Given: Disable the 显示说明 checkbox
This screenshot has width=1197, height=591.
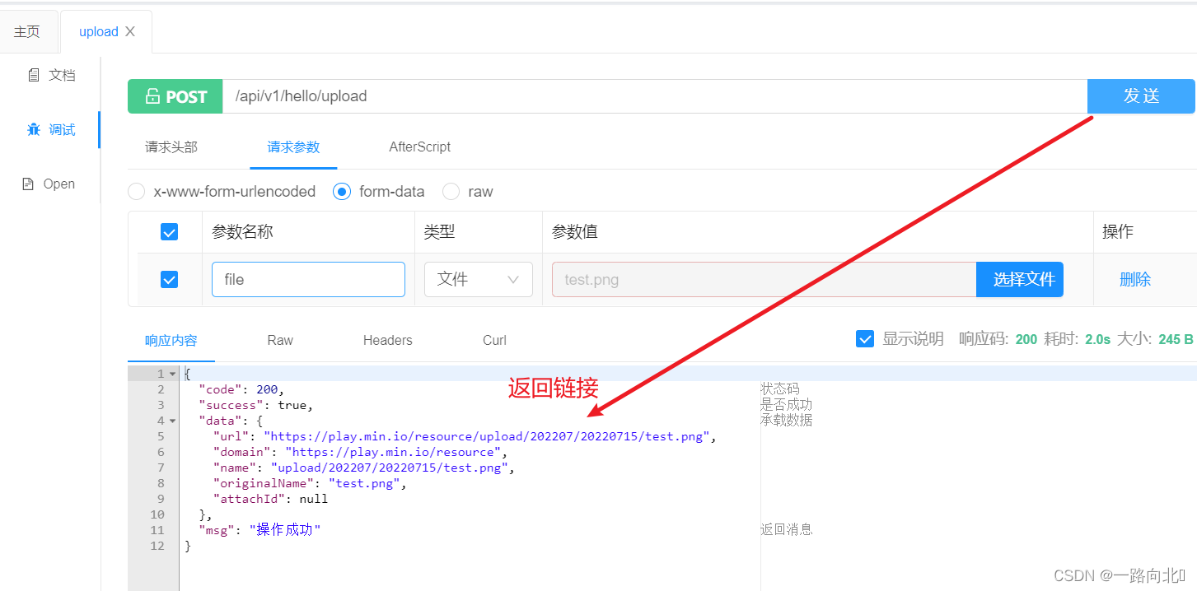Looking at the screenshot, I should [865, 338].
